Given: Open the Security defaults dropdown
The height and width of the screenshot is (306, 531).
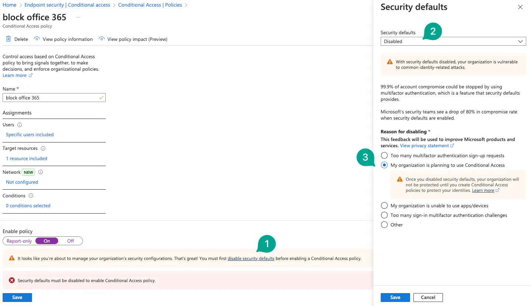Looking at the screenshot, I should [453, 41].
